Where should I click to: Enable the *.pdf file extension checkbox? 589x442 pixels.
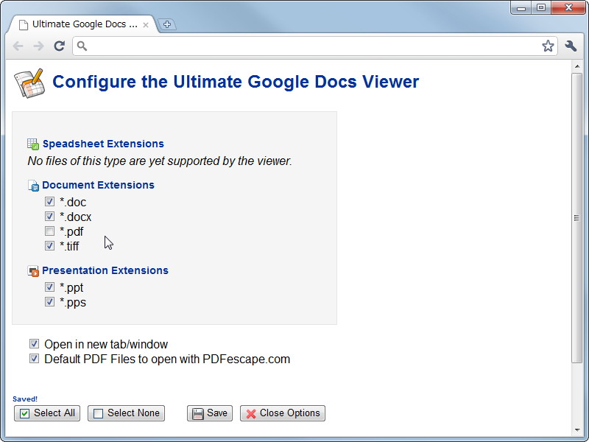pyautogui.click(x=49, y=231)
